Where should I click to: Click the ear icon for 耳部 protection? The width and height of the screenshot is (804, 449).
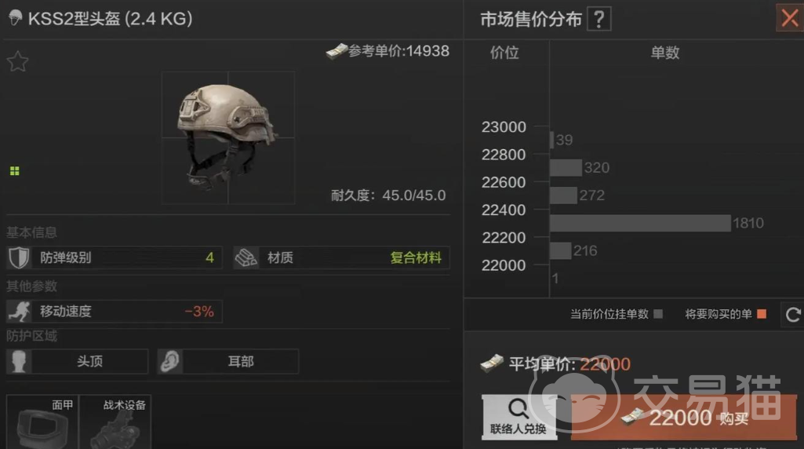pos(169,361)
